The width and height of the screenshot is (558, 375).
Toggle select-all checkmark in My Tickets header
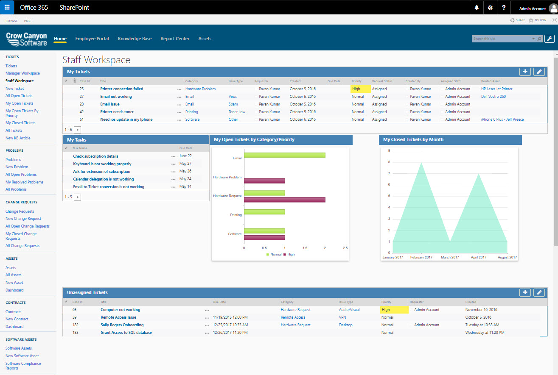pyautogui.click(x=66, y=81)
